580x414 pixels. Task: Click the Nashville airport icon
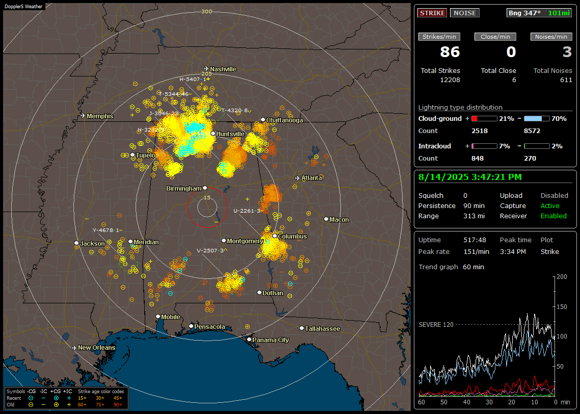click(206, 69)
